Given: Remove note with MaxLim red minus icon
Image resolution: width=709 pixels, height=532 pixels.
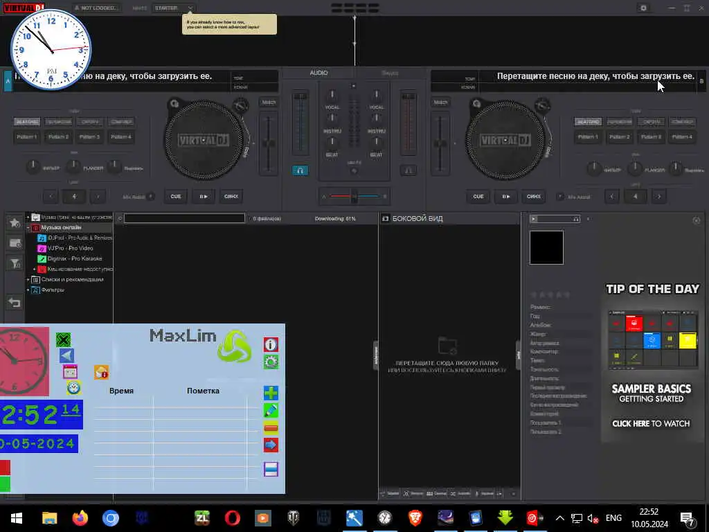Looking at the screenshot, I should click(271, 427).
